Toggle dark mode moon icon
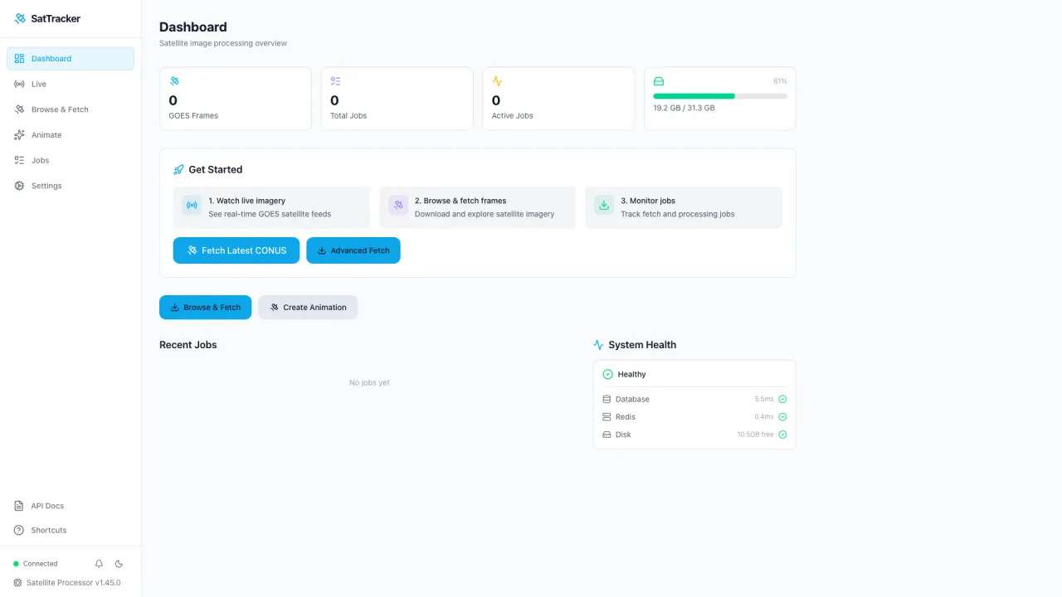Viewport: 1062px width, 597px height. click(x=119, y=564)
